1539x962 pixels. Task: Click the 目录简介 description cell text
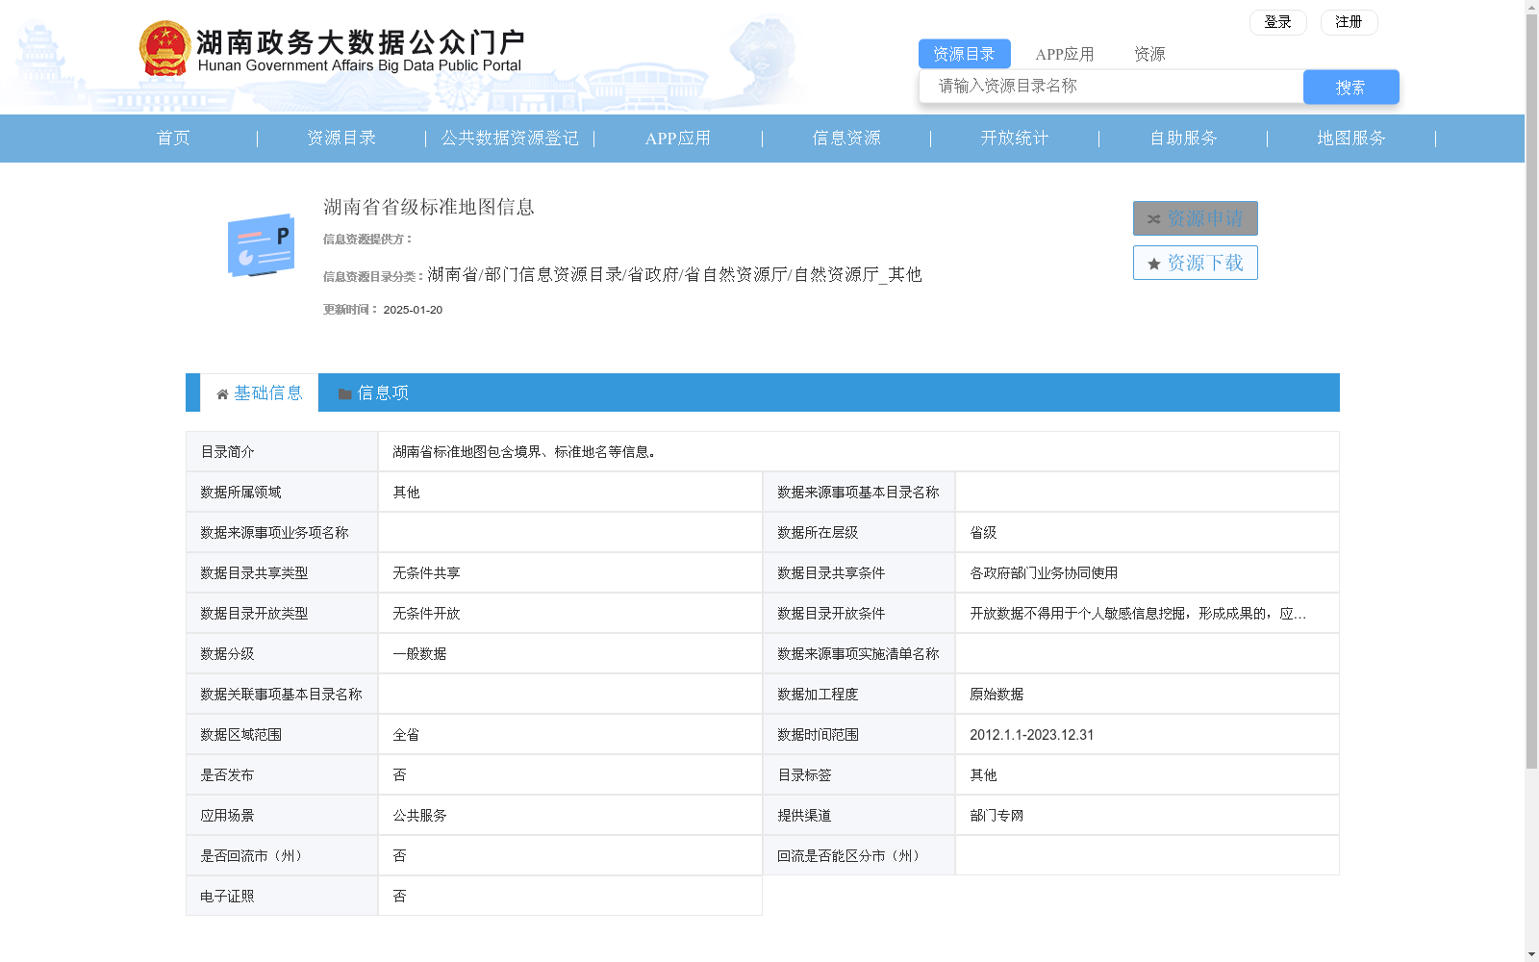tap(524, 452)
